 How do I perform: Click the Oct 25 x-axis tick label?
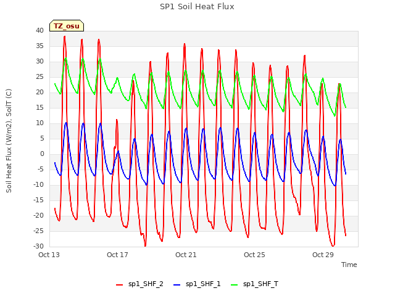(x=254, y=255)
